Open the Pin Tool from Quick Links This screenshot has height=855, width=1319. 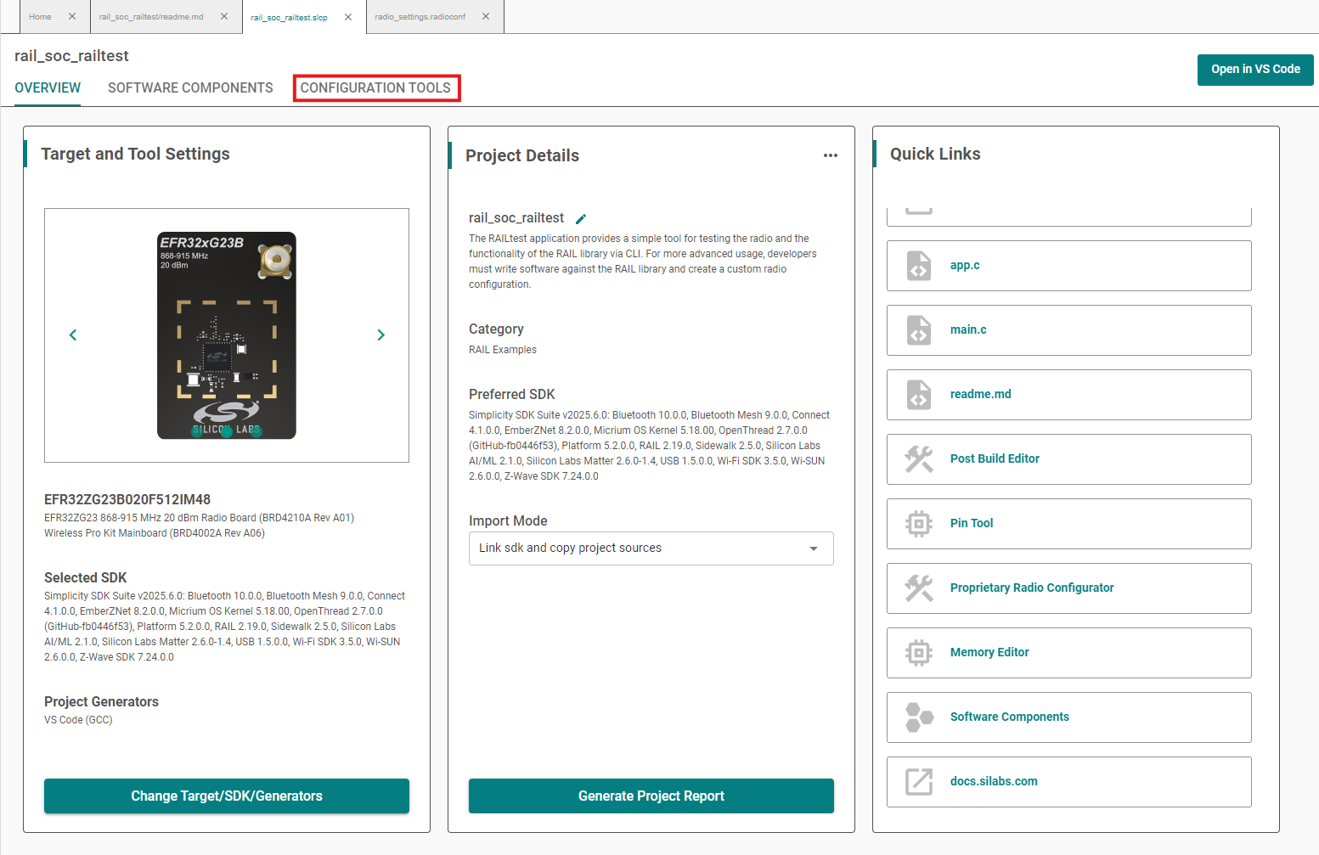click(972, 523)
